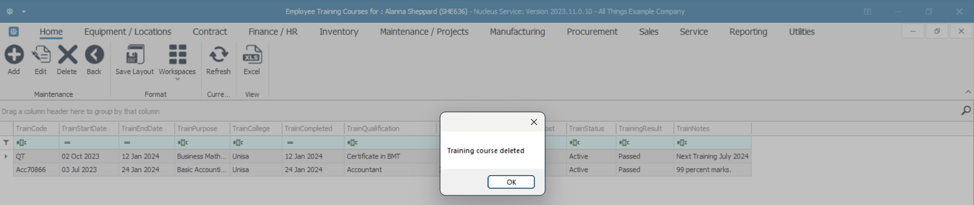
Task: Click the Save Layout icon
Action: click(x=135, y=55)
